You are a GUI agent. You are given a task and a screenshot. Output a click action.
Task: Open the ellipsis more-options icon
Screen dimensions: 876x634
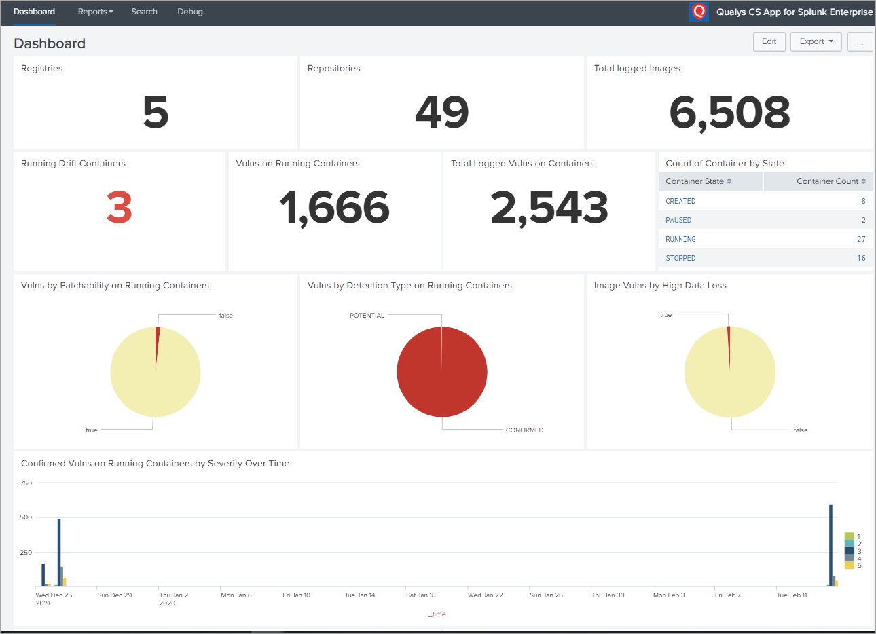tap(860, 41)
